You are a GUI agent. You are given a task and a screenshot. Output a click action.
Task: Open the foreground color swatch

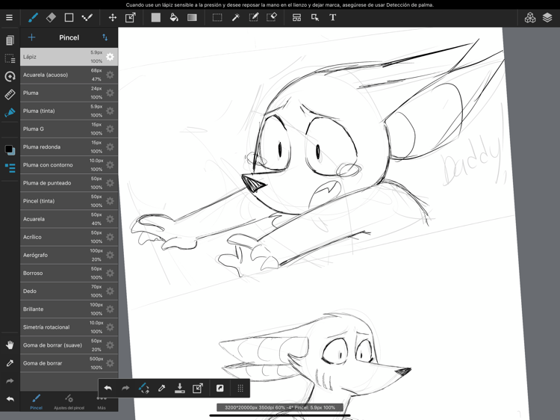pyautogui.click(x=9, y=149)
